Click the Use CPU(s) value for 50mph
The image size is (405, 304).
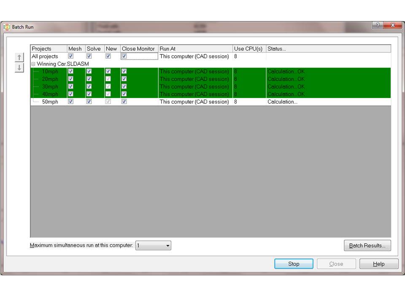click(x=235, y=101)
